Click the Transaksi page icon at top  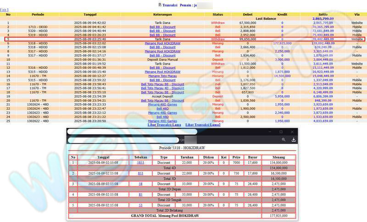[160, 5]
